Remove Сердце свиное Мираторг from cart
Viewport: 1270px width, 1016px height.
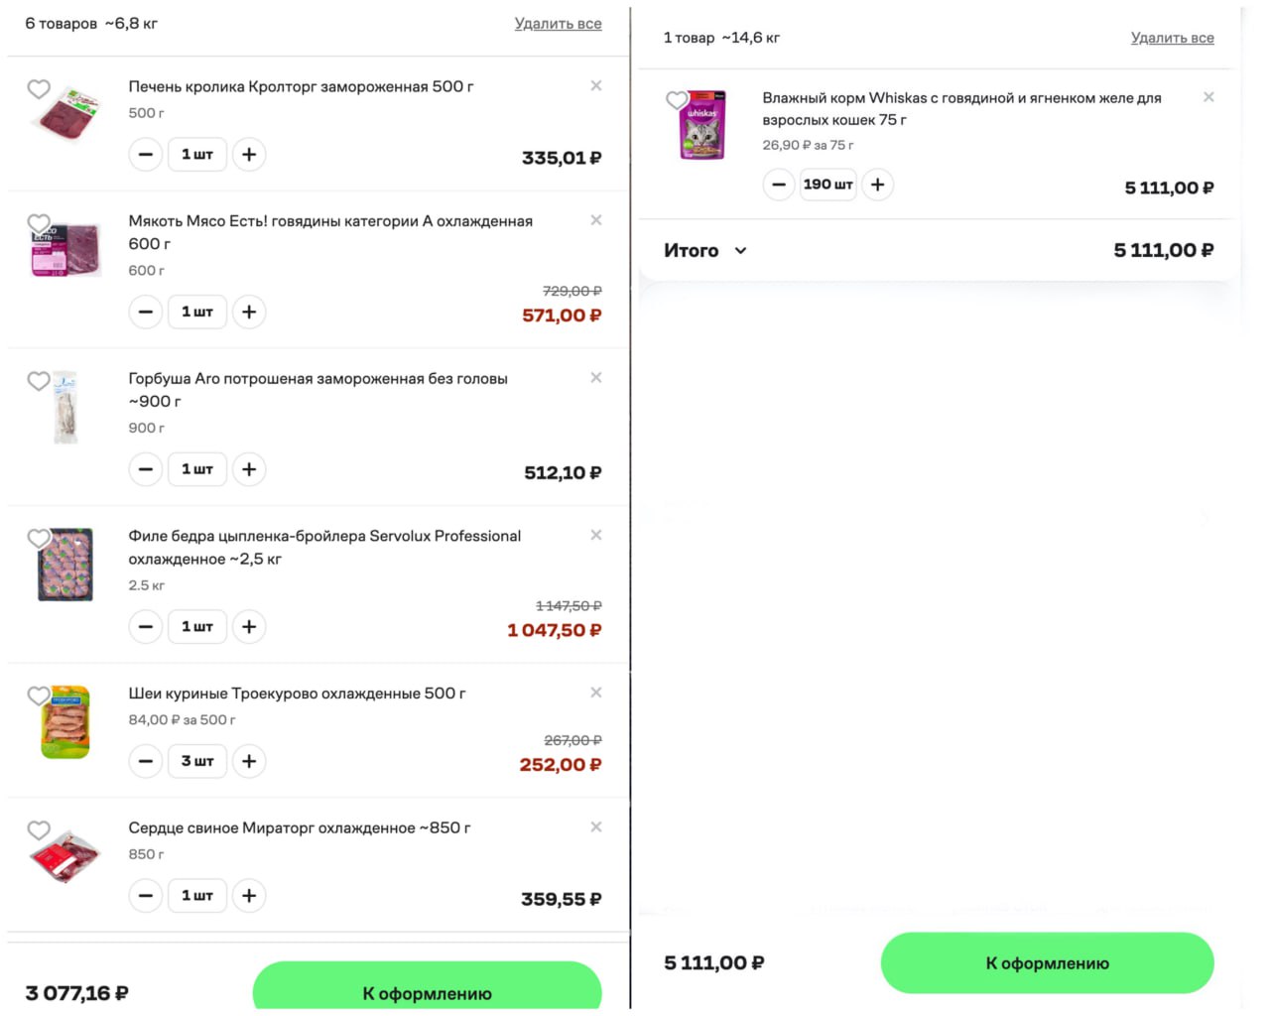click(x=596, y=827)
